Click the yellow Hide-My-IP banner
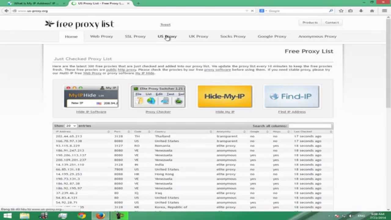 (225, 97)
